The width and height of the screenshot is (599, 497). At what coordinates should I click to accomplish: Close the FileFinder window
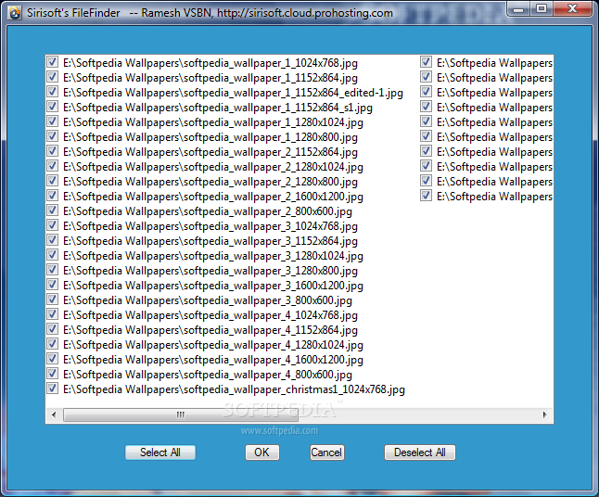coord(572,8)
